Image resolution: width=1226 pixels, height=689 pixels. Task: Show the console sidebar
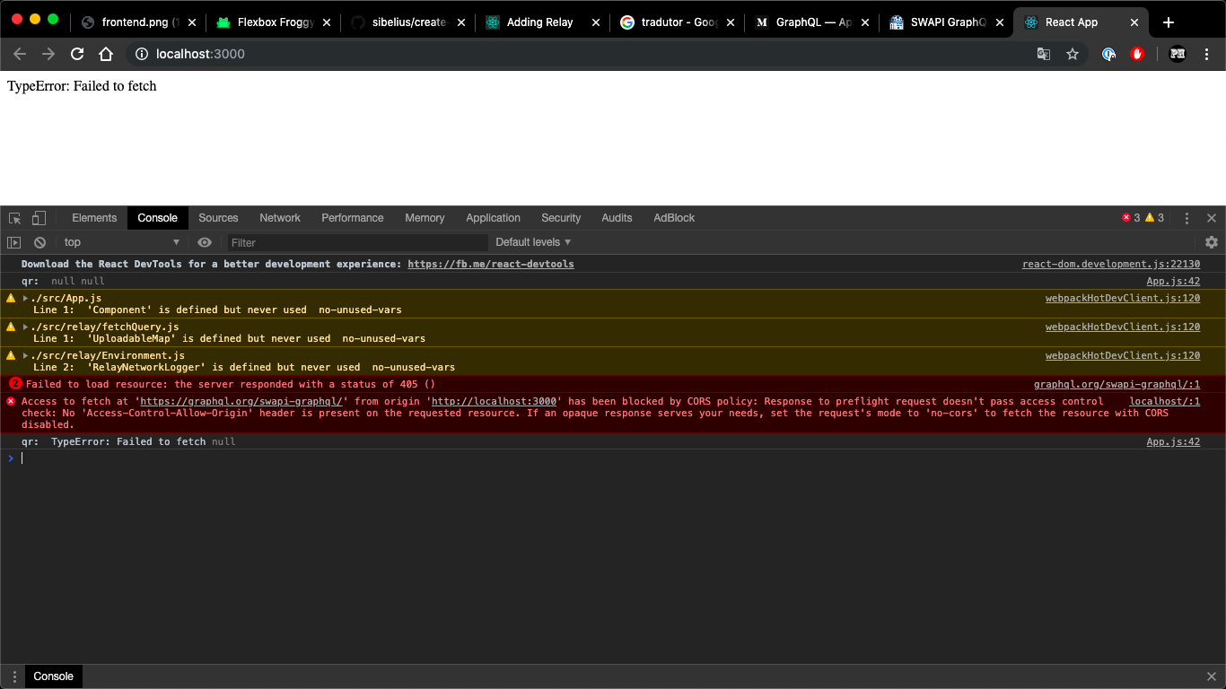[x=13, y=242]
